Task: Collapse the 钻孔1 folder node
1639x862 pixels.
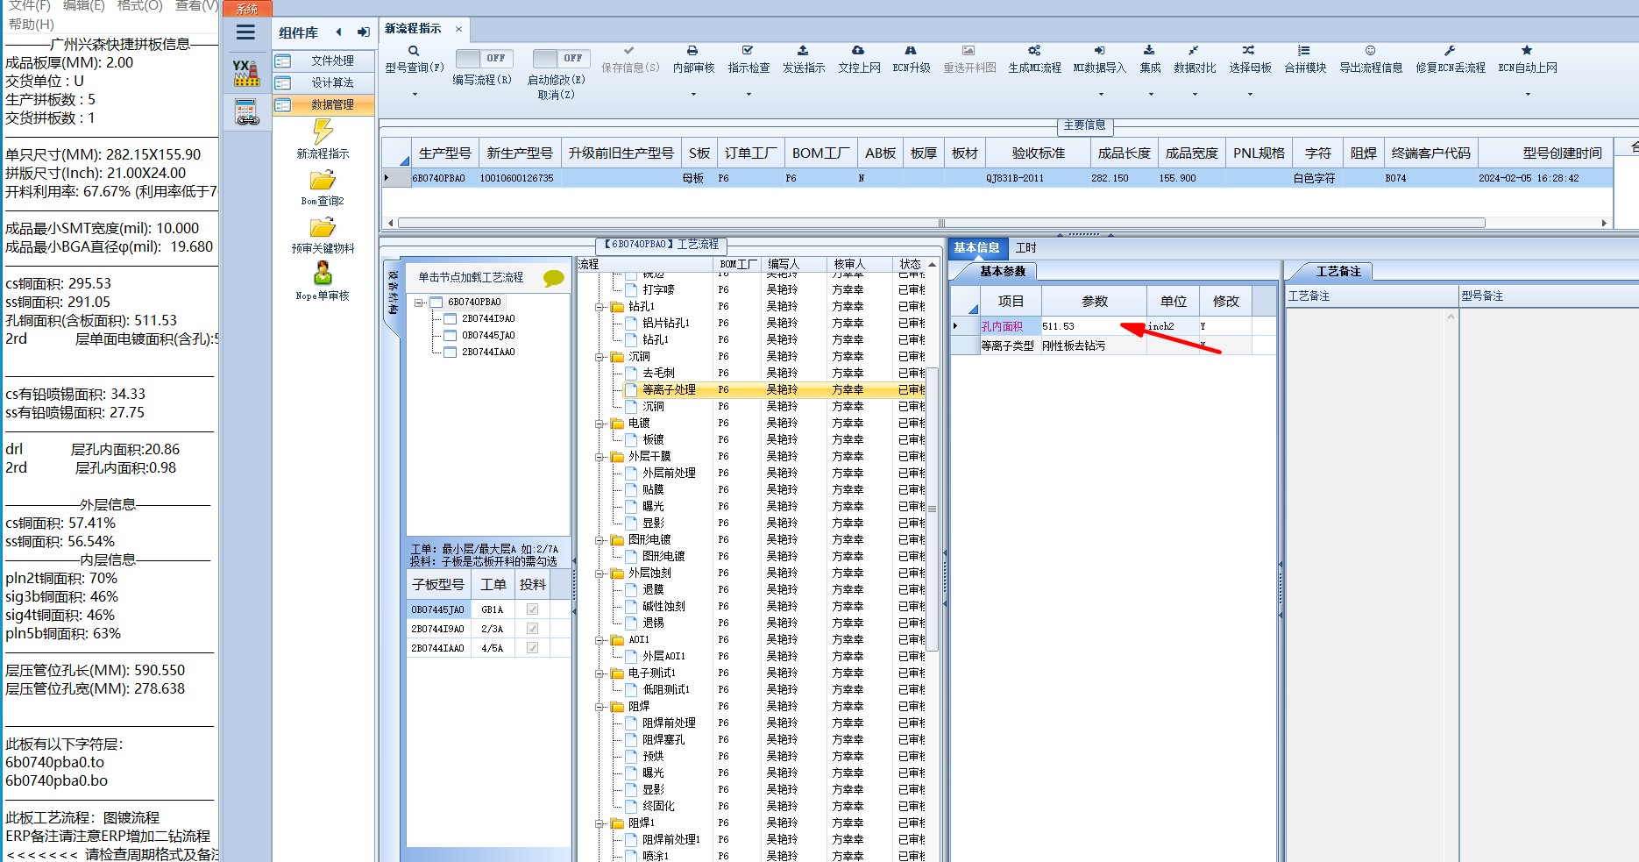Action: (600, 307)
